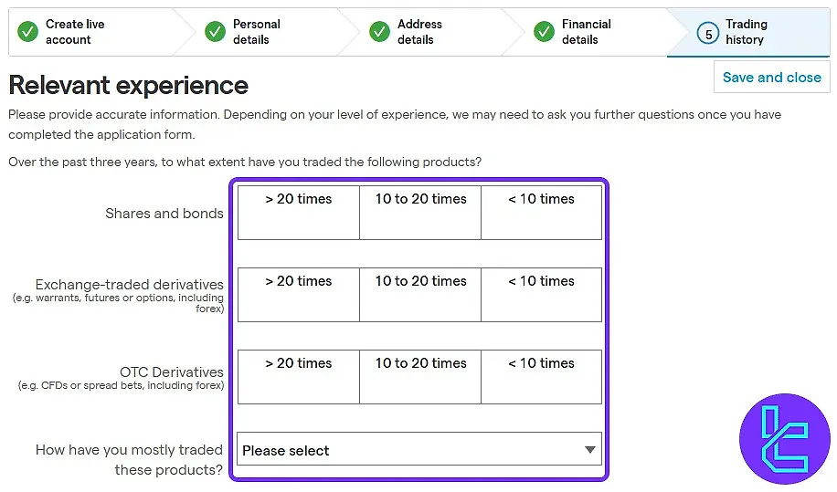
Task: Click the purple logo badge in the corner
Action: coord(784,439)
